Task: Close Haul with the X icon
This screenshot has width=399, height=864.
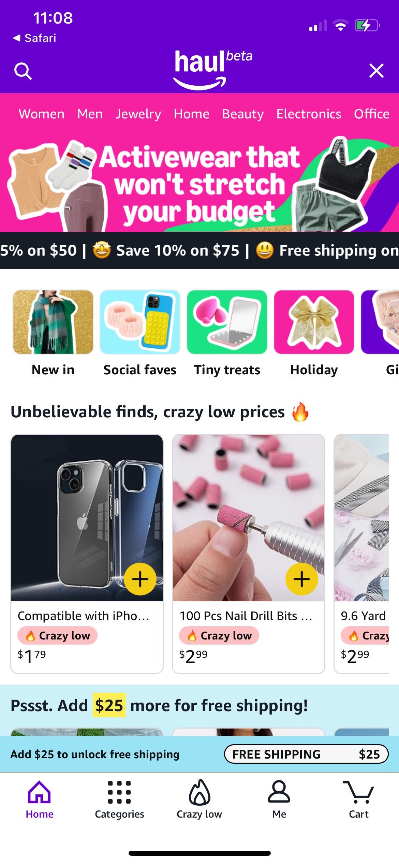Action: (376, 71)
